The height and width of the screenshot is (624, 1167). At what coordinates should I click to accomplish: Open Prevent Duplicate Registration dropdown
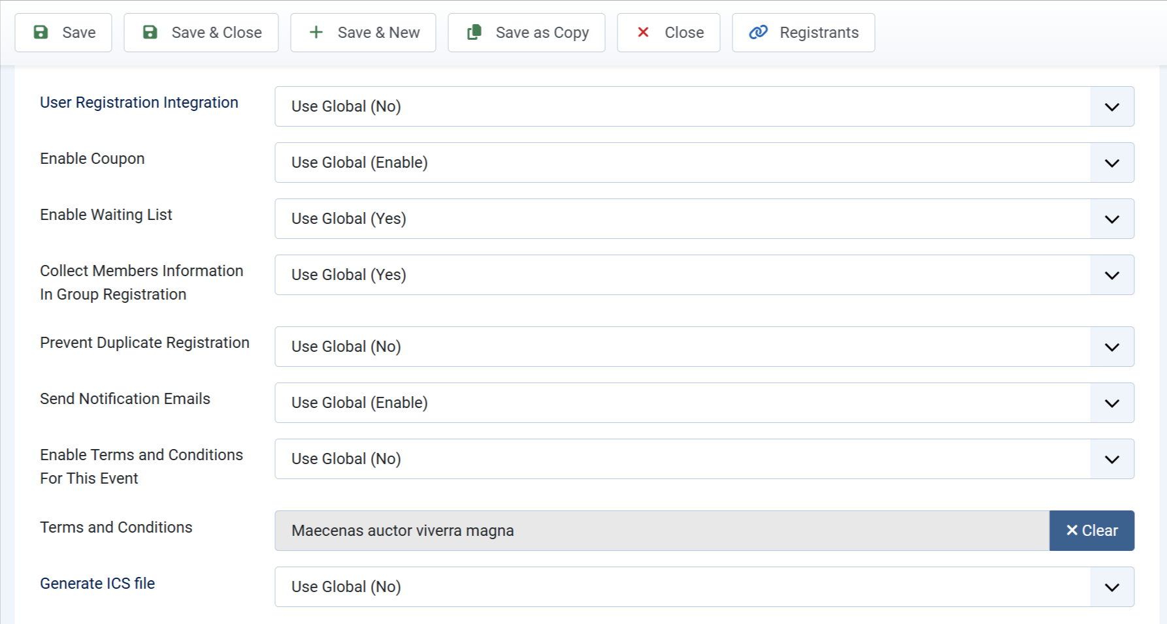click(704, 347)
